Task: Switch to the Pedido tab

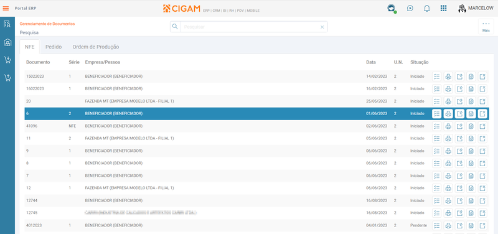Action: pyautogui.click(x=54, y=47)
